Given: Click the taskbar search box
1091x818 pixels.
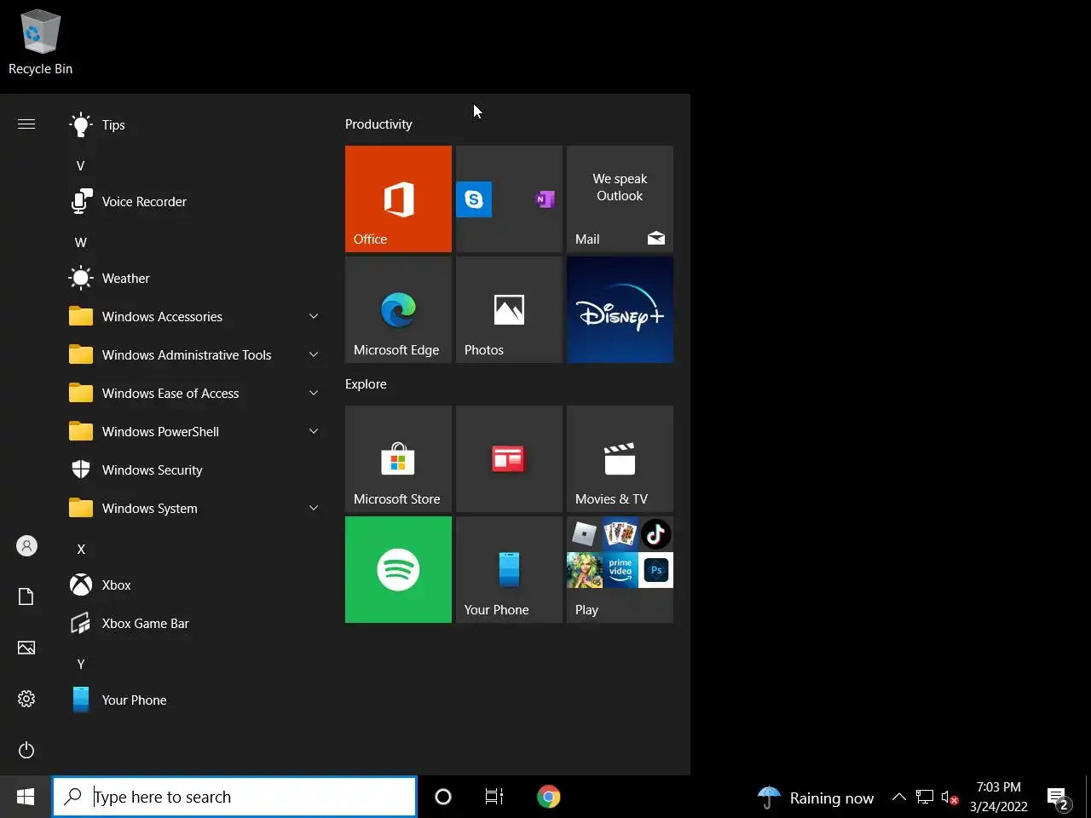Looking at the screenshot, I should (234, 798).
